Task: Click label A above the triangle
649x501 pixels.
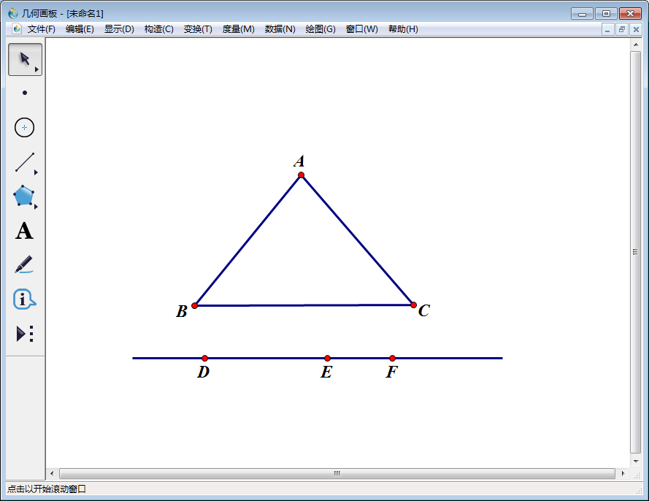Action: 299,161
